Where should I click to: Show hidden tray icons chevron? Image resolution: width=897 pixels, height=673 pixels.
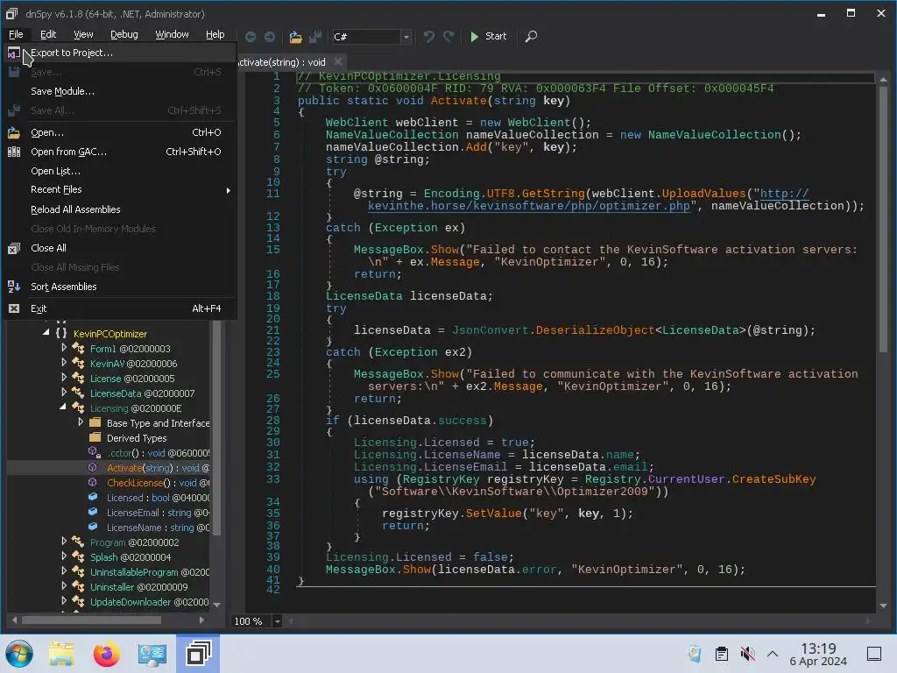773,654
